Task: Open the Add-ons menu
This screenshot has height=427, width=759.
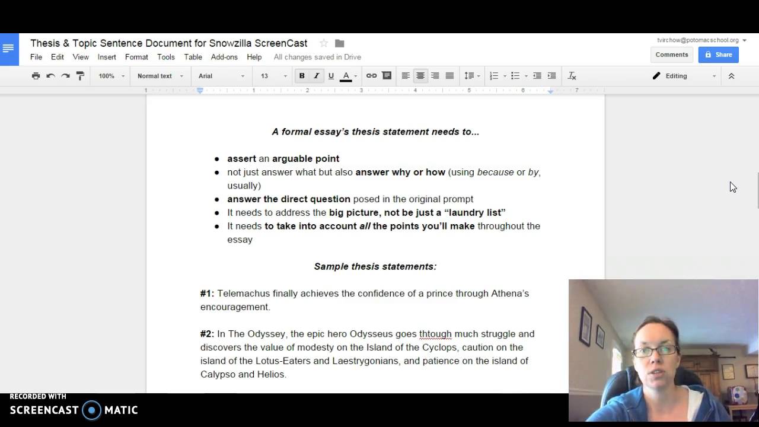Action: tap(224, 57)
